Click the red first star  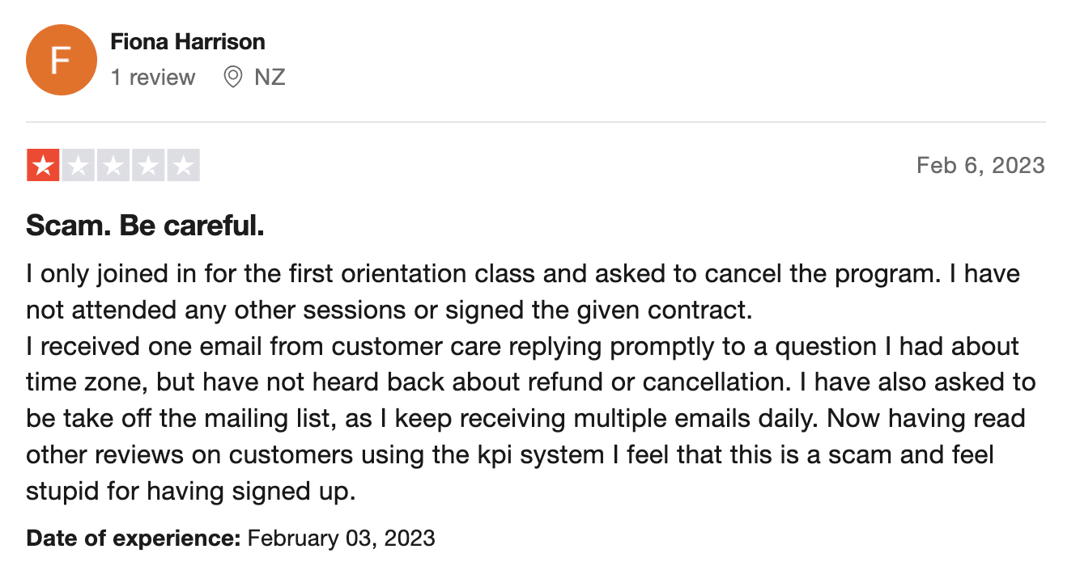(43, 166)
